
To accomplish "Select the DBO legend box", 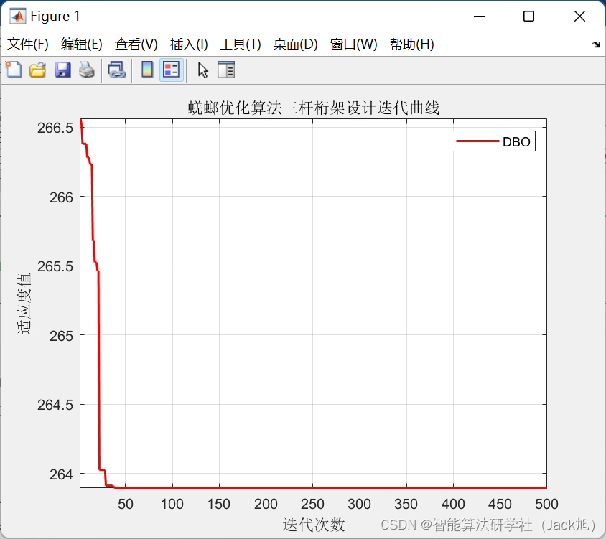I will (493, 141).
